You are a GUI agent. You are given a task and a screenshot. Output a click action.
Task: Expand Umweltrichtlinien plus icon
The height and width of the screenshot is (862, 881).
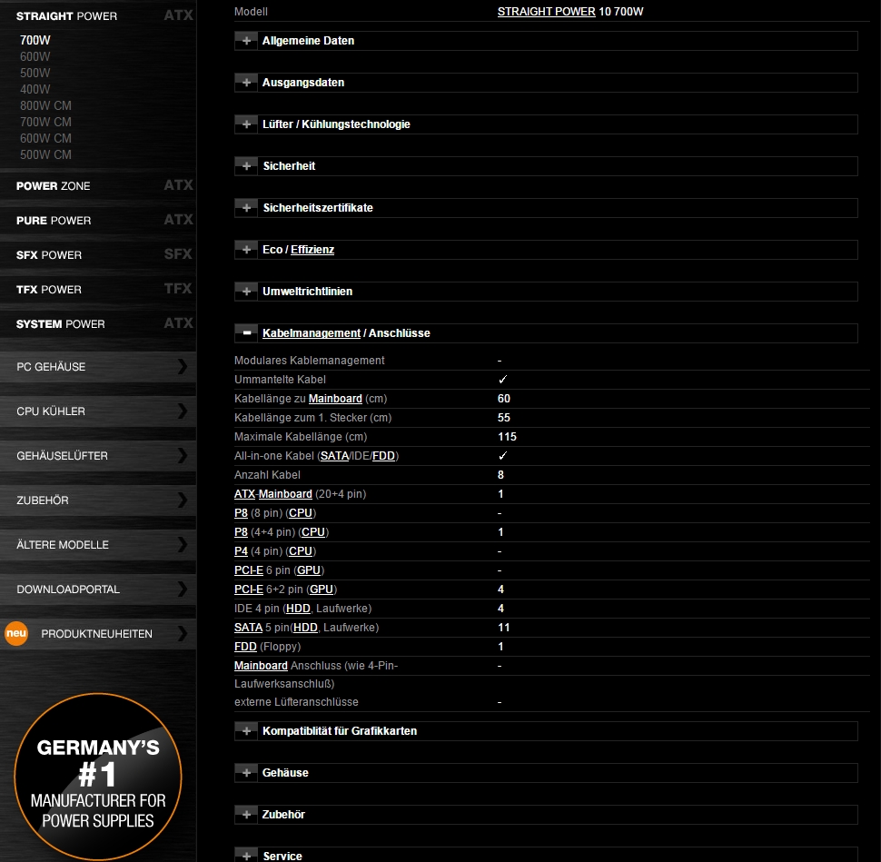tap(246, 291)
